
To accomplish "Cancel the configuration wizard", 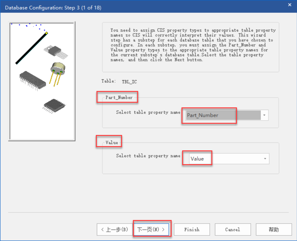I will pos(232,230).
